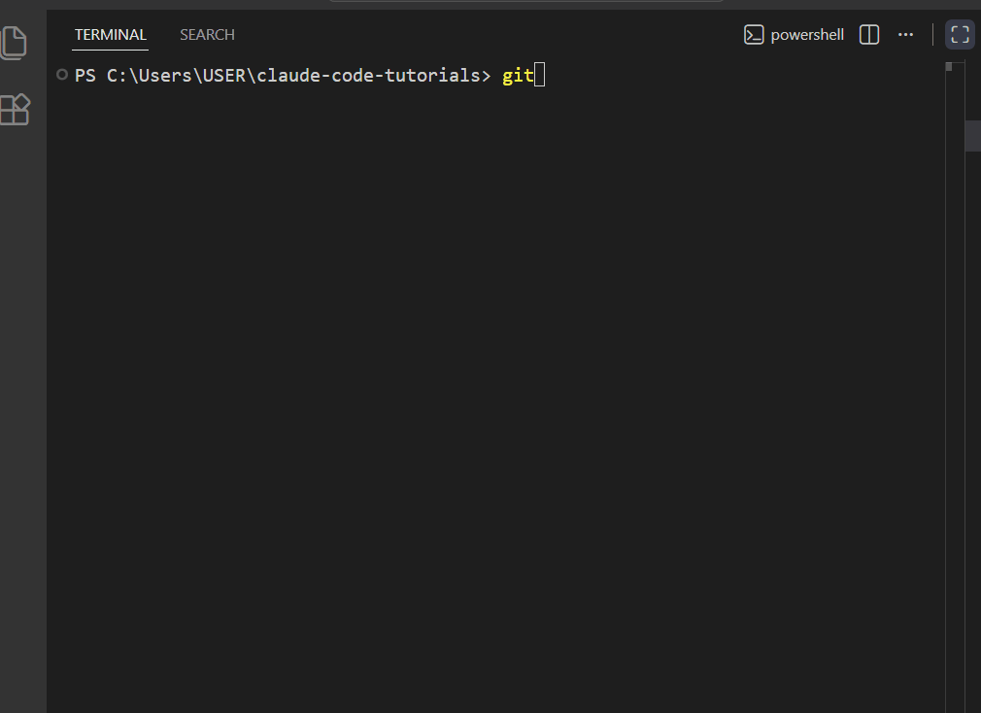
Task: Click the command decoration circle beside the prompt
Action: (61, 74)
